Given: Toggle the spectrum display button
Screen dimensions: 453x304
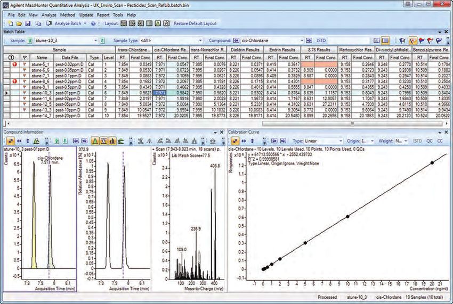Looking at the screenshot, I should point(112,141).
